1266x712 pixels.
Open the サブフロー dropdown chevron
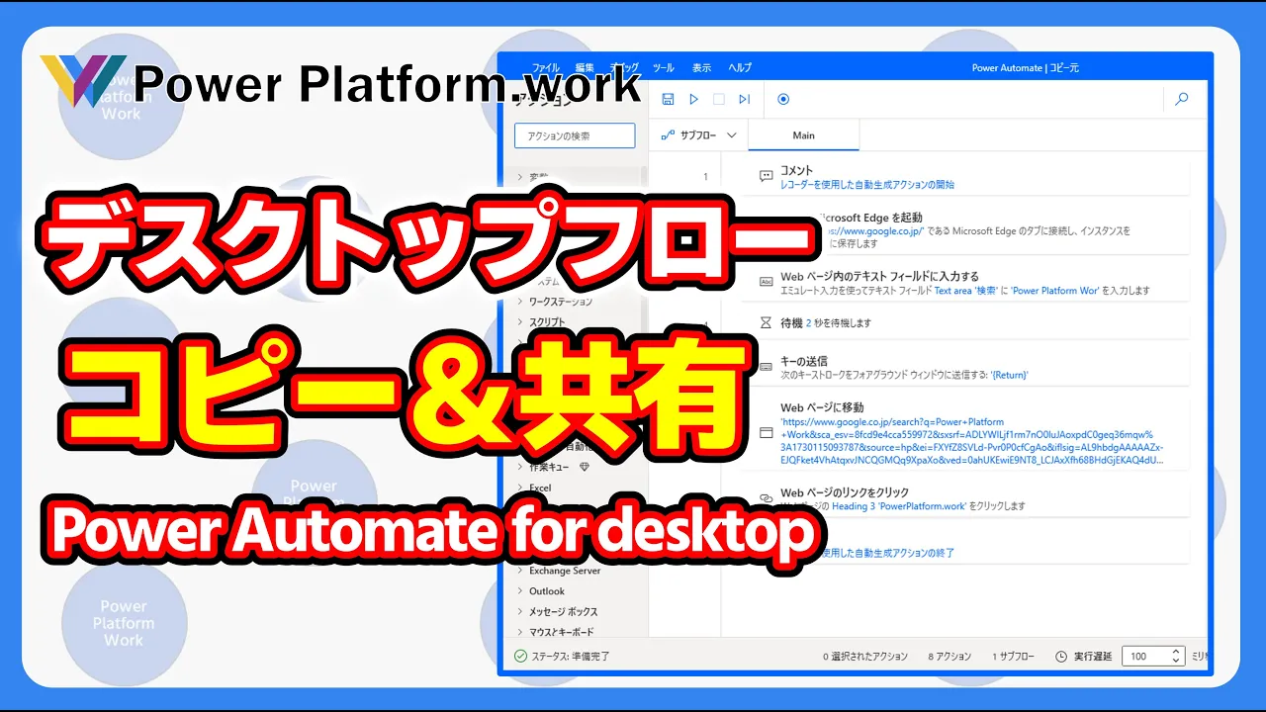tap(732, 134)
